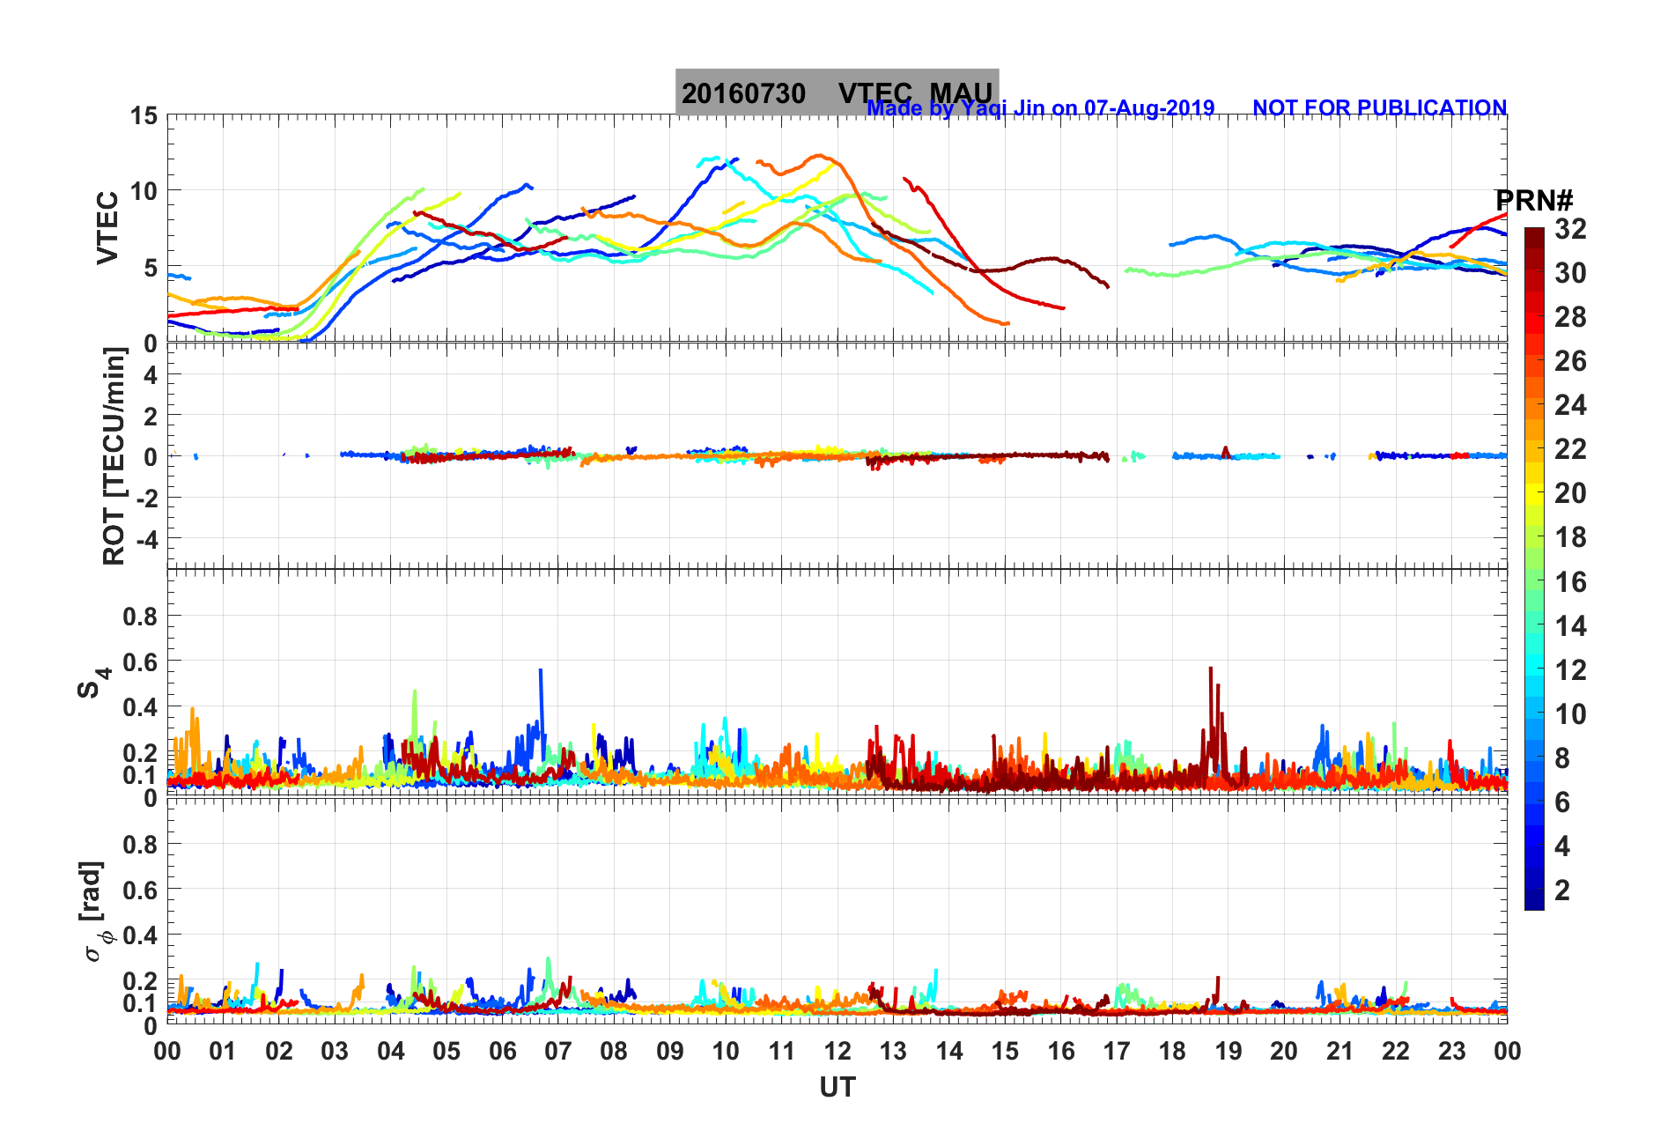The height and width of the screenshot is (1138, 1675).
Task: Click the 'NOT FOR PUBLICATION' text
Action: [1379, 107]
